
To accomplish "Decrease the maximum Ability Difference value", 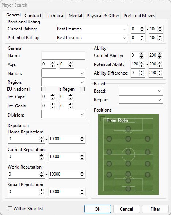I will [159, 74].
